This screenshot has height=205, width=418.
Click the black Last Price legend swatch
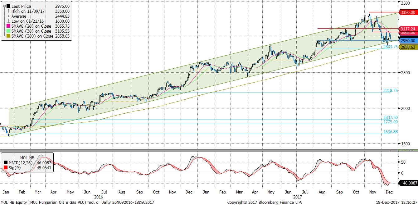tap(8, 6)
